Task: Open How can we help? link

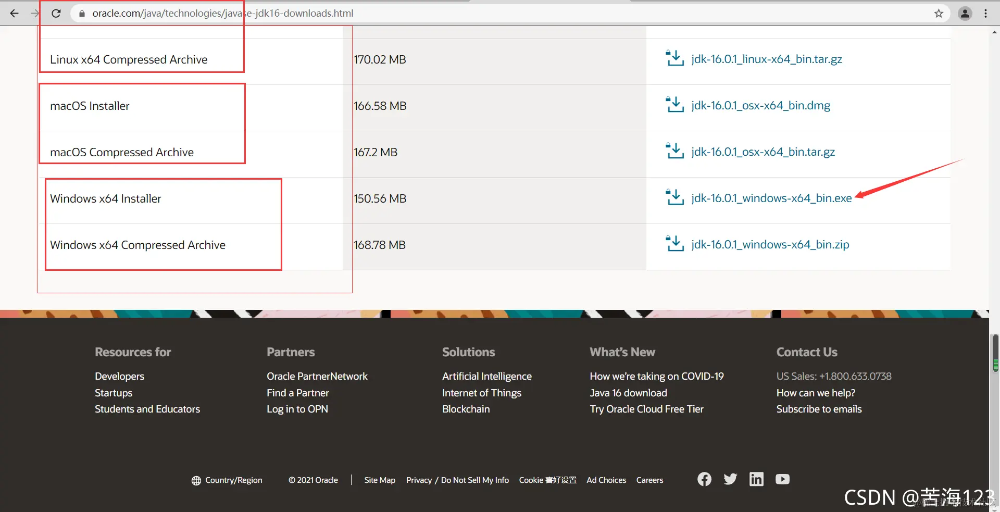Action: [816, 393]
